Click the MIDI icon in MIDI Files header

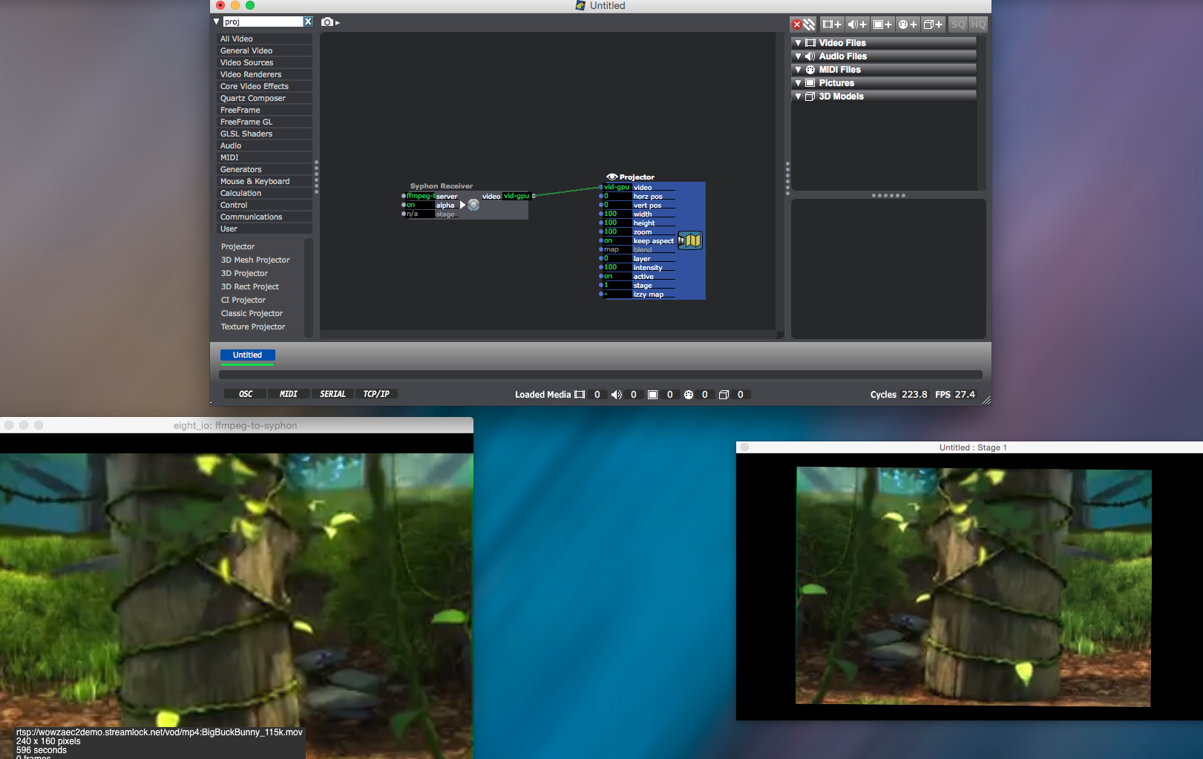(x=810, y=70)
